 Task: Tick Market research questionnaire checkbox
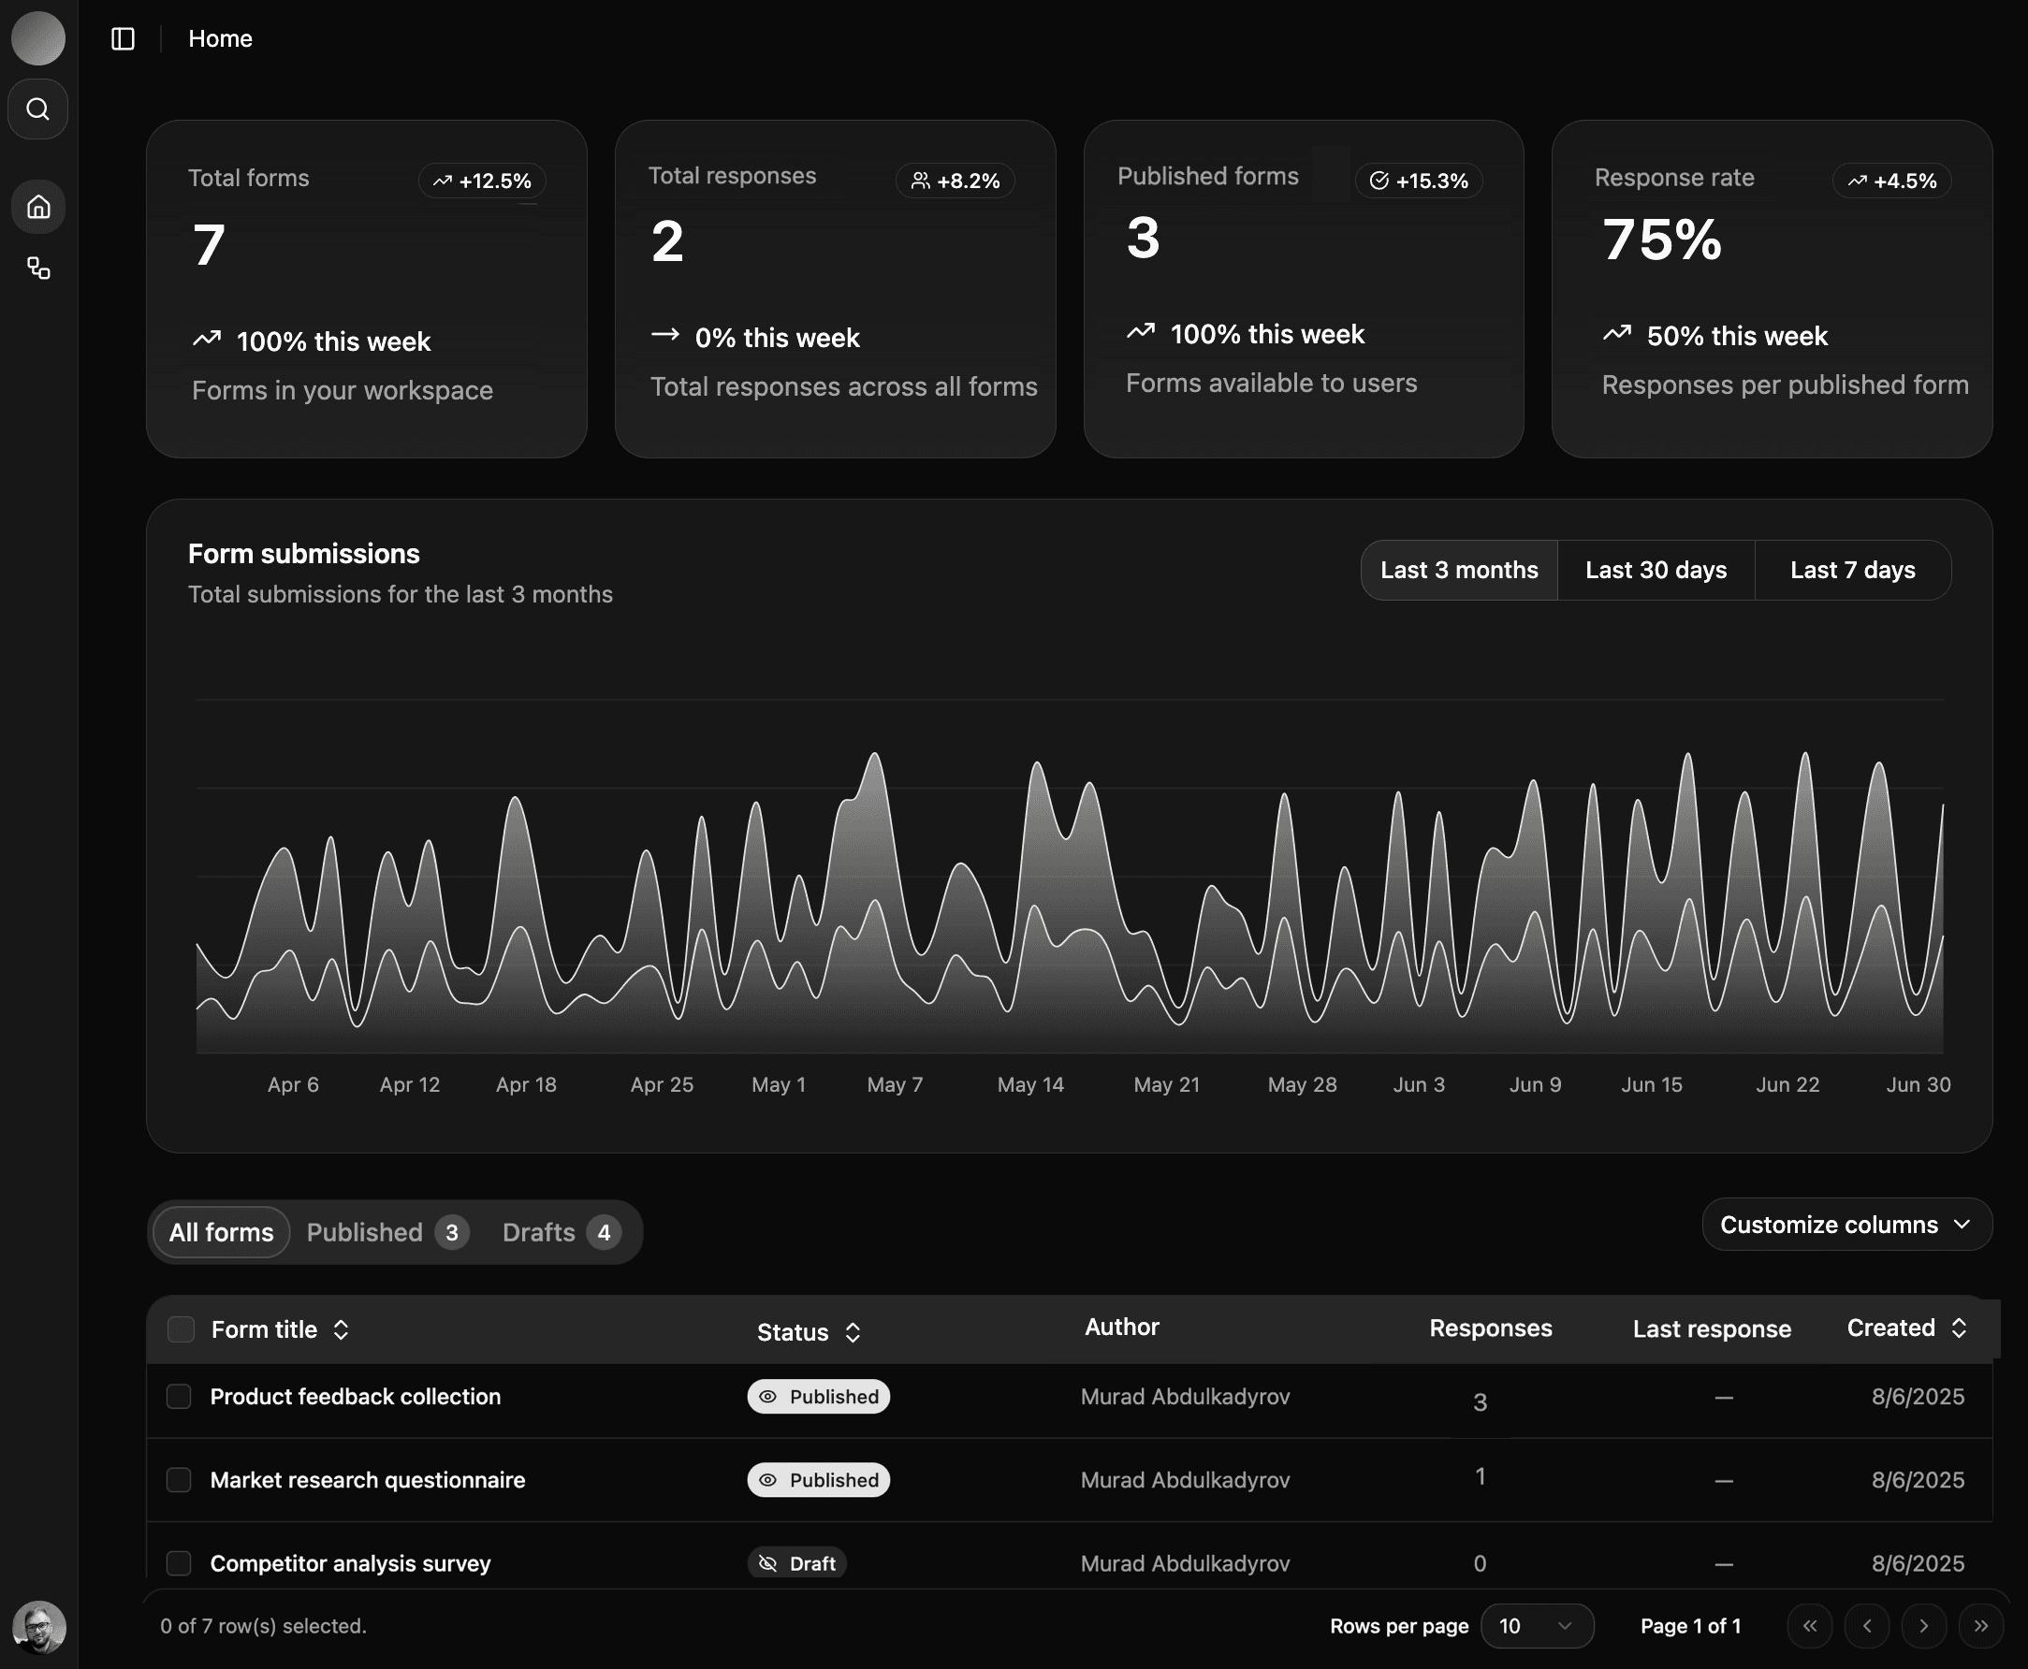[x=179, y=1480]
